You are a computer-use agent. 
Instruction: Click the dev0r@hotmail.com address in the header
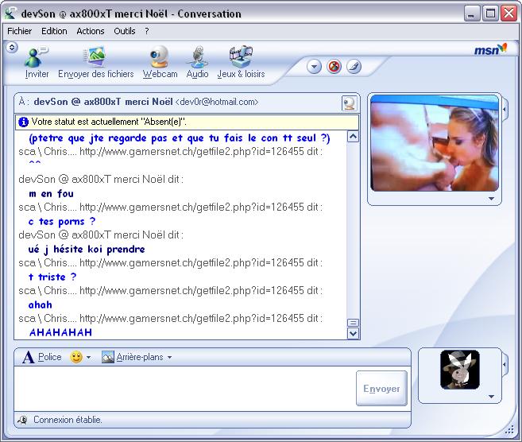(217, 102)
